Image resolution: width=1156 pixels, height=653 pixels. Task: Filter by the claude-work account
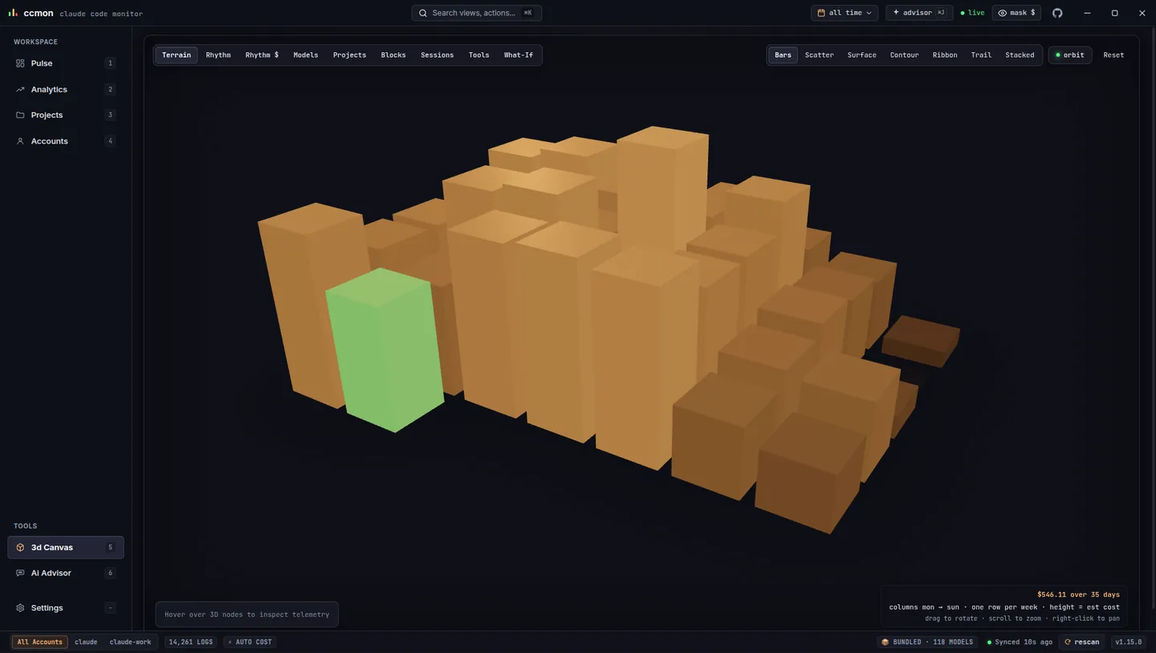(130, 642)
